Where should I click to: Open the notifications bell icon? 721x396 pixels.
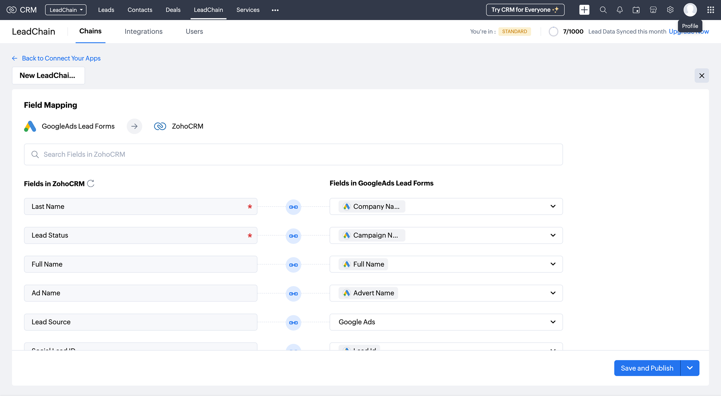click(x=619, y=10)
